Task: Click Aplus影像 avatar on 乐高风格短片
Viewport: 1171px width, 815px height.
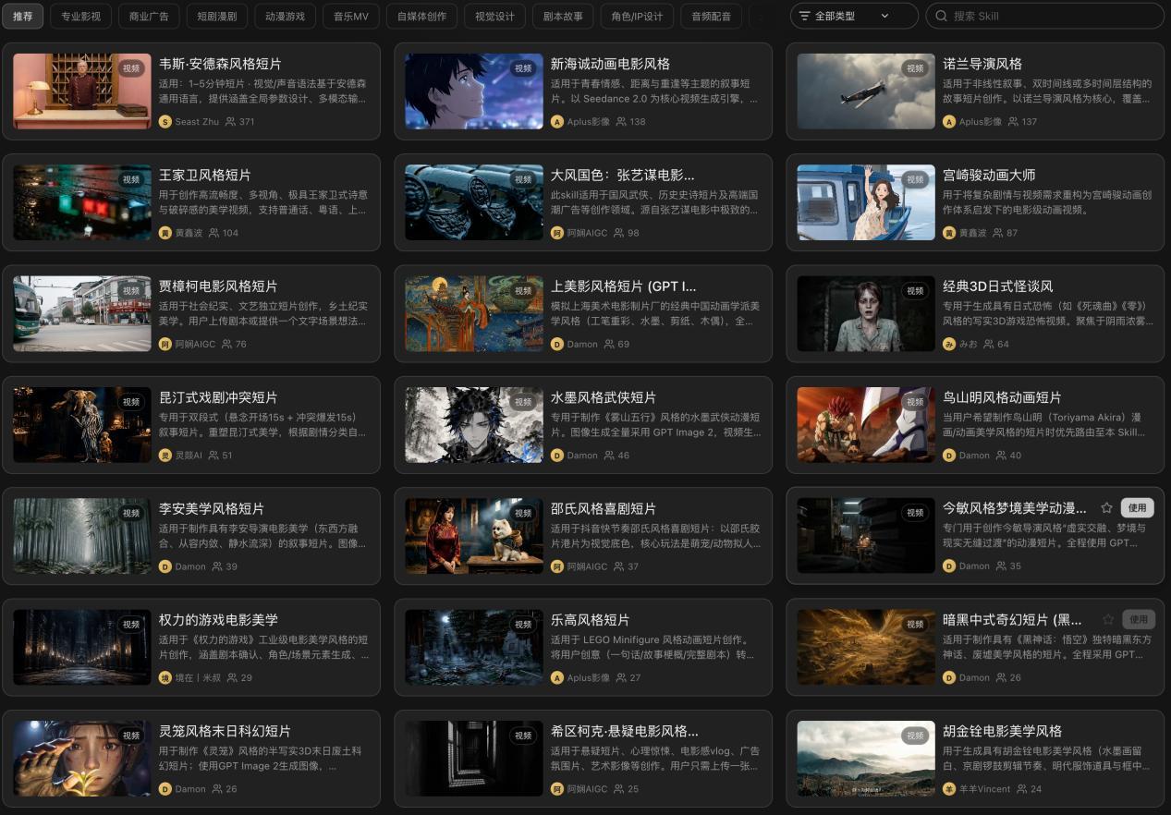Action: click(x=557, y=677)
